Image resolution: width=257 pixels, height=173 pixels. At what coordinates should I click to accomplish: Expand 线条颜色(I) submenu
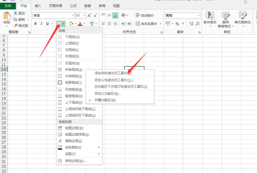pos(80,147)
